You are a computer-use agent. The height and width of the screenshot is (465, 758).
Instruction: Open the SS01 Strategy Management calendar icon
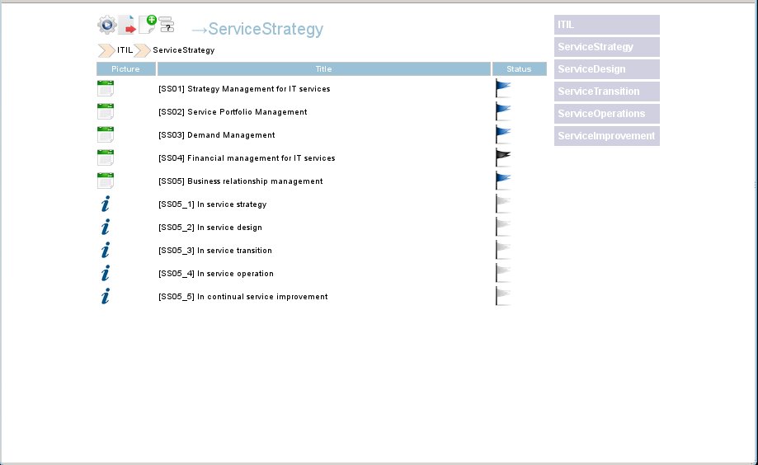point(106,88)
